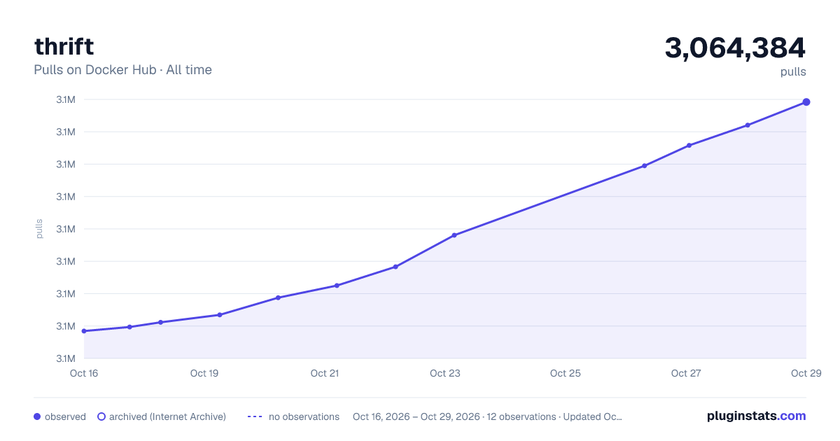Click the 3,064,384 total pulls figure
This screenshot has height=441, width=840.
click(735, 48)
